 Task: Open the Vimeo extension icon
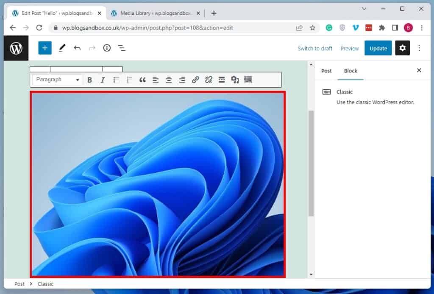tap(356, 28)
